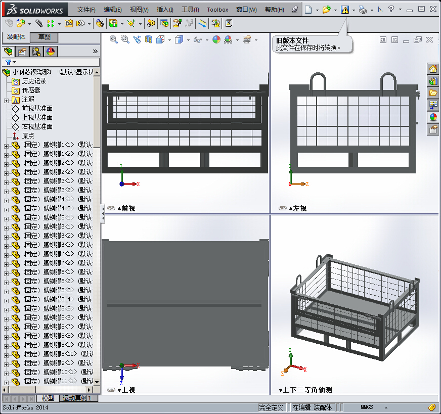Click the Smart Fasteners icon

69,23
